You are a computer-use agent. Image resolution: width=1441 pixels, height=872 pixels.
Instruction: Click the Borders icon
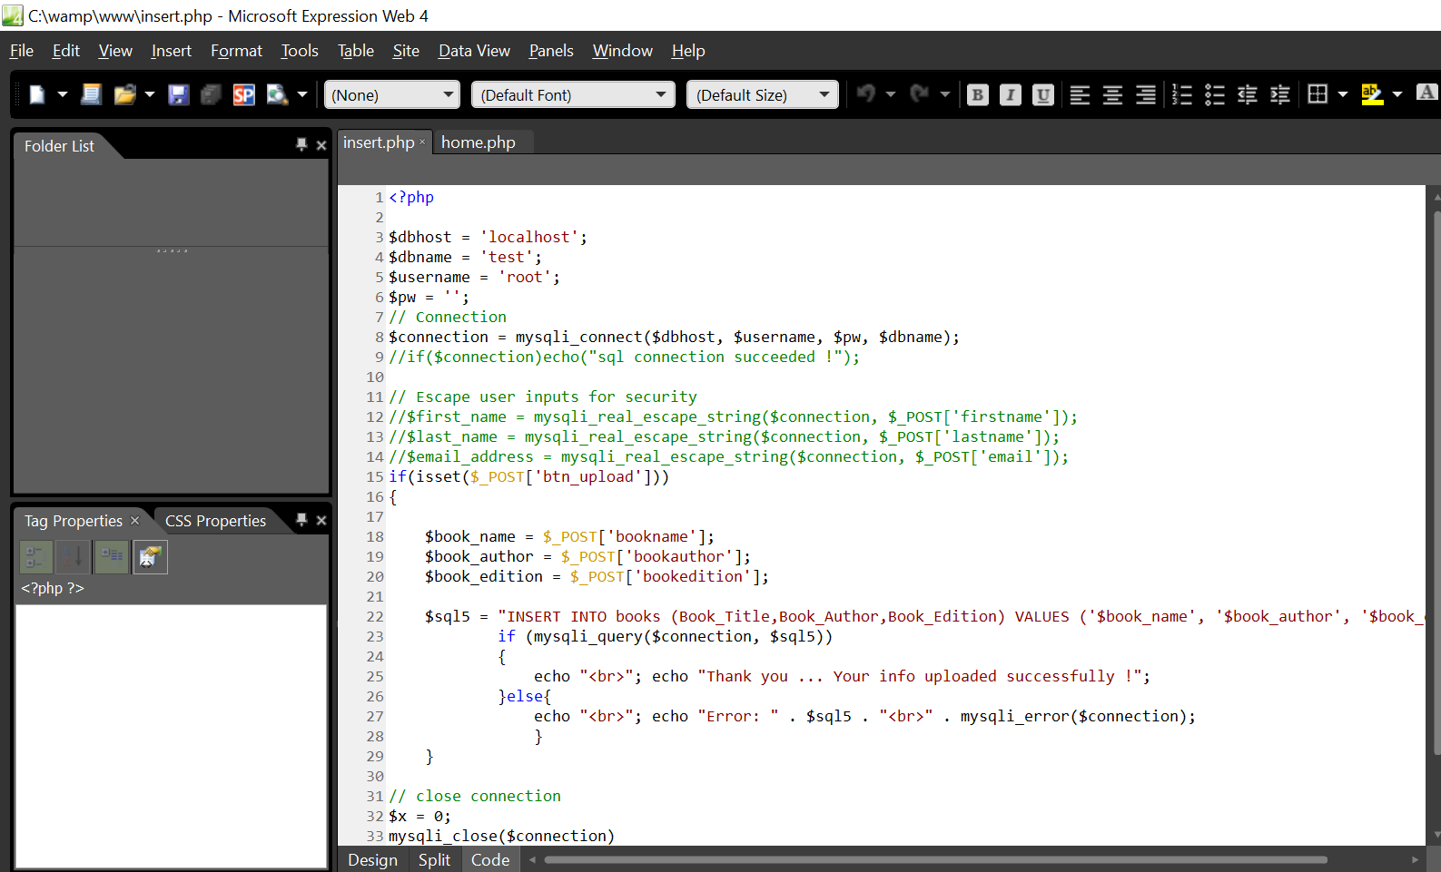click(x=1318, y=93)
